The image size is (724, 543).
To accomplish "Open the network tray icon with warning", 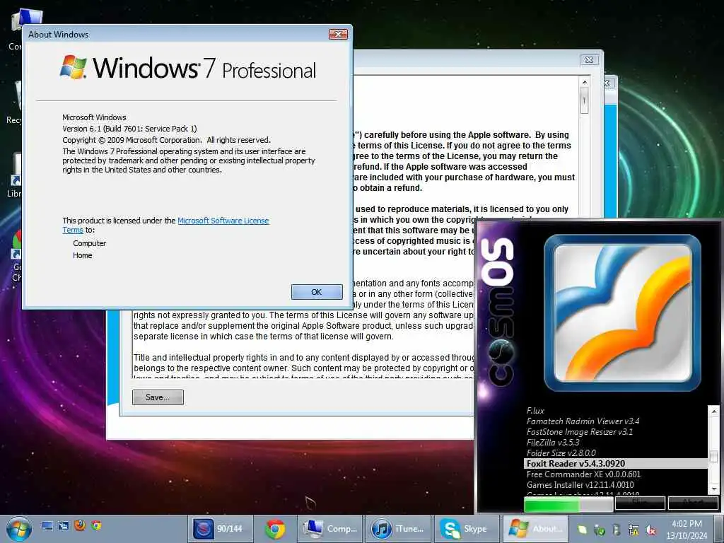I will 633,530.
